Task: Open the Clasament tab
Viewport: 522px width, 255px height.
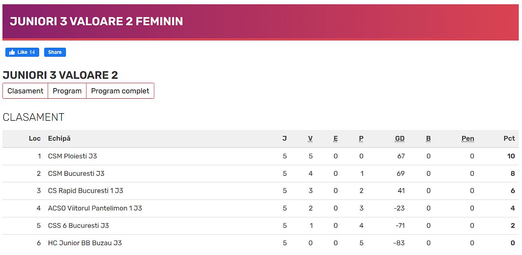Action: coord(25,91)
